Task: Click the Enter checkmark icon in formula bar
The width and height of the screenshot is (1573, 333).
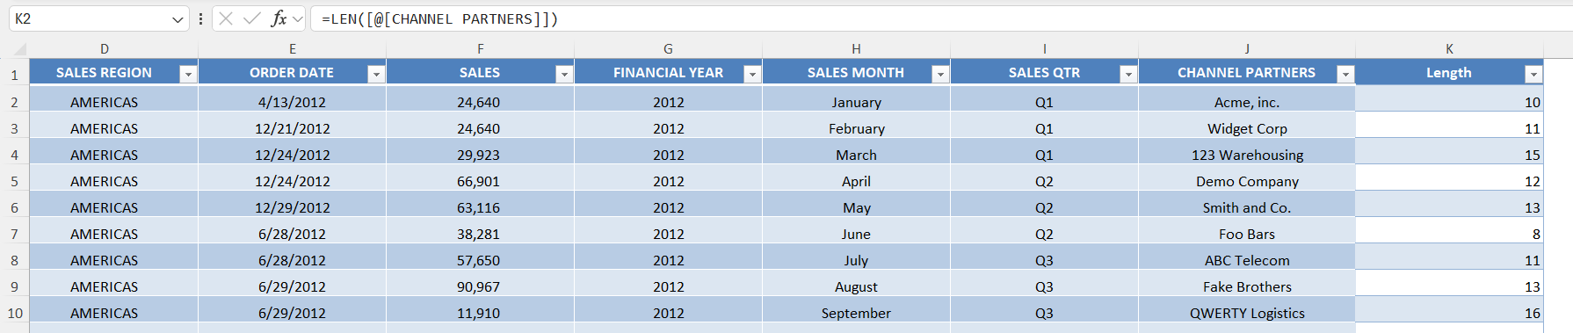Action: point(252,18)
